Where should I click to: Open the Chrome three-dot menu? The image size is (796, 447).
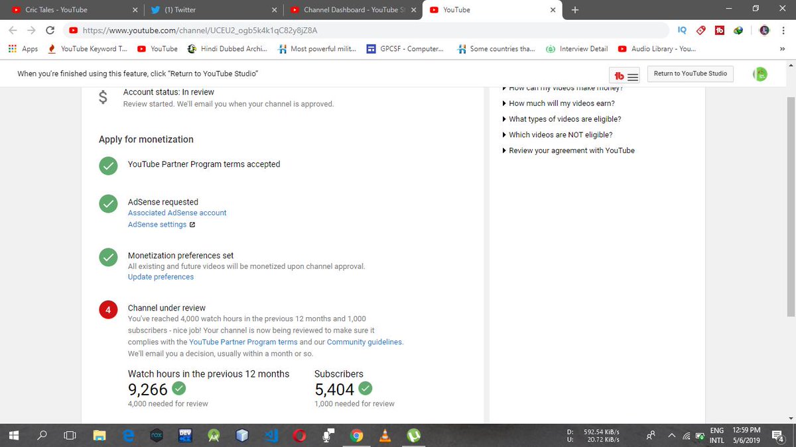point(783,30)
